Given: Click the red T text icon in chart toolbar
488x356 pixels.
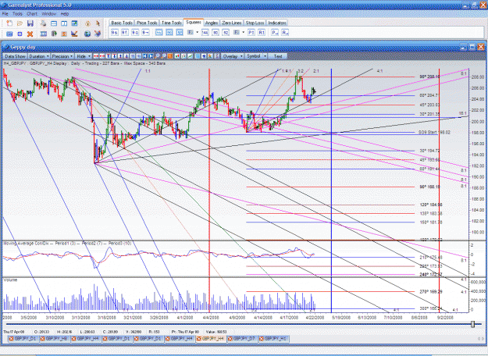Looking at the screenshot, I should coord(109,56).
